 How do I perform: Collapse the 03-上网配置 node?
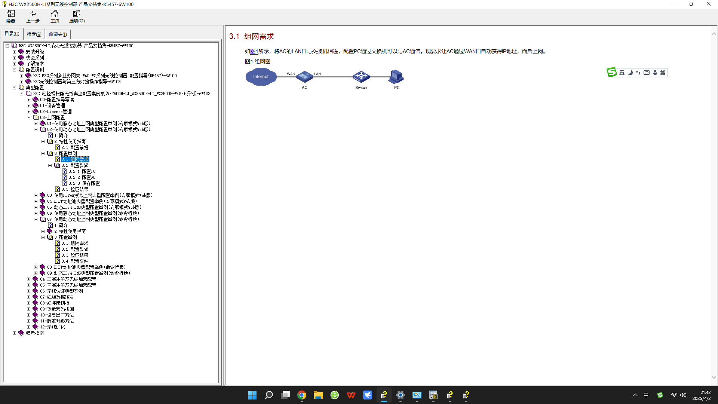click(29, 117)
